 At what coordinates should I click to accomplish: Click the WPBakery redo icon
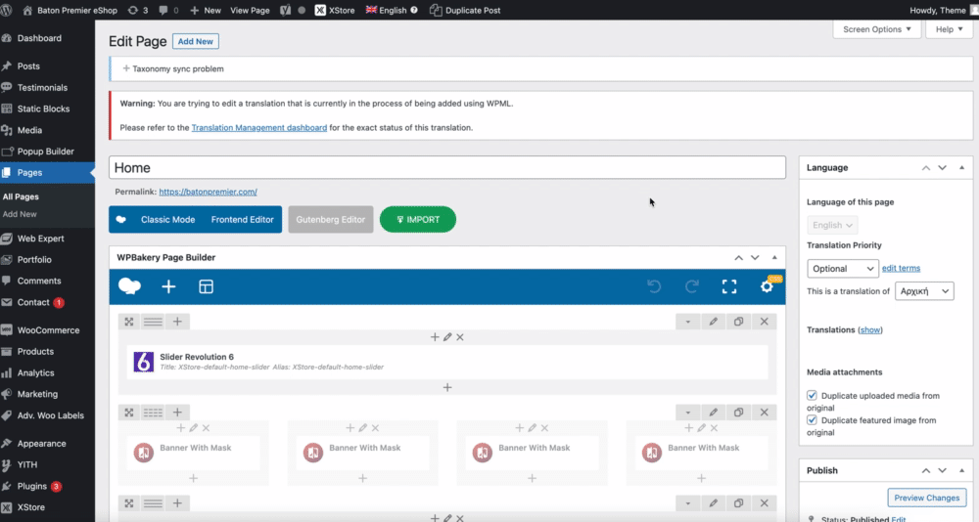tap(692, 286)
